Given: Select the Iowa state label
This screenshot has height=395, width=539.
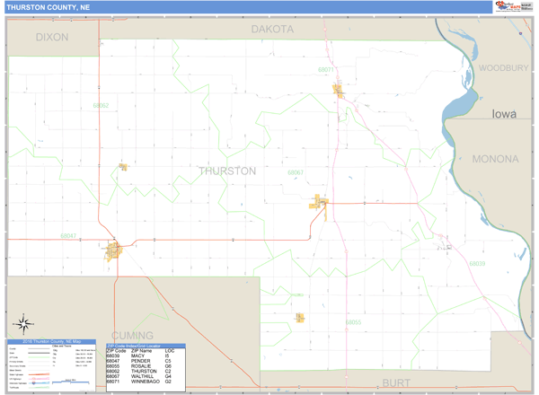Looking at the screenshot, I should tap(505, 115).
